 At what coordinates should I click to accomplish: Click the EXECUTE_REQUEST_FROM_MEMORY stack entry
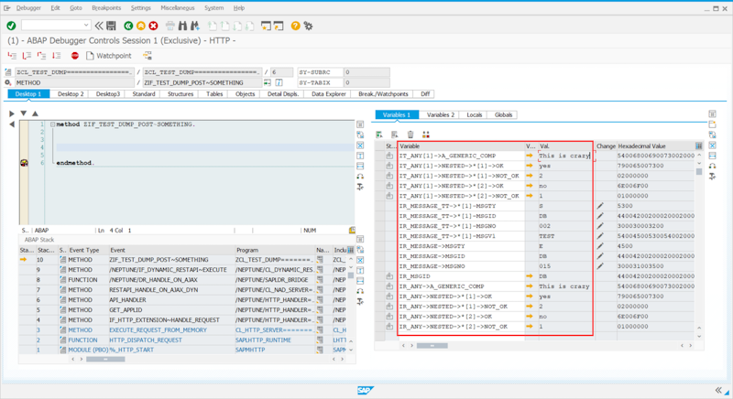click(158, 330)
